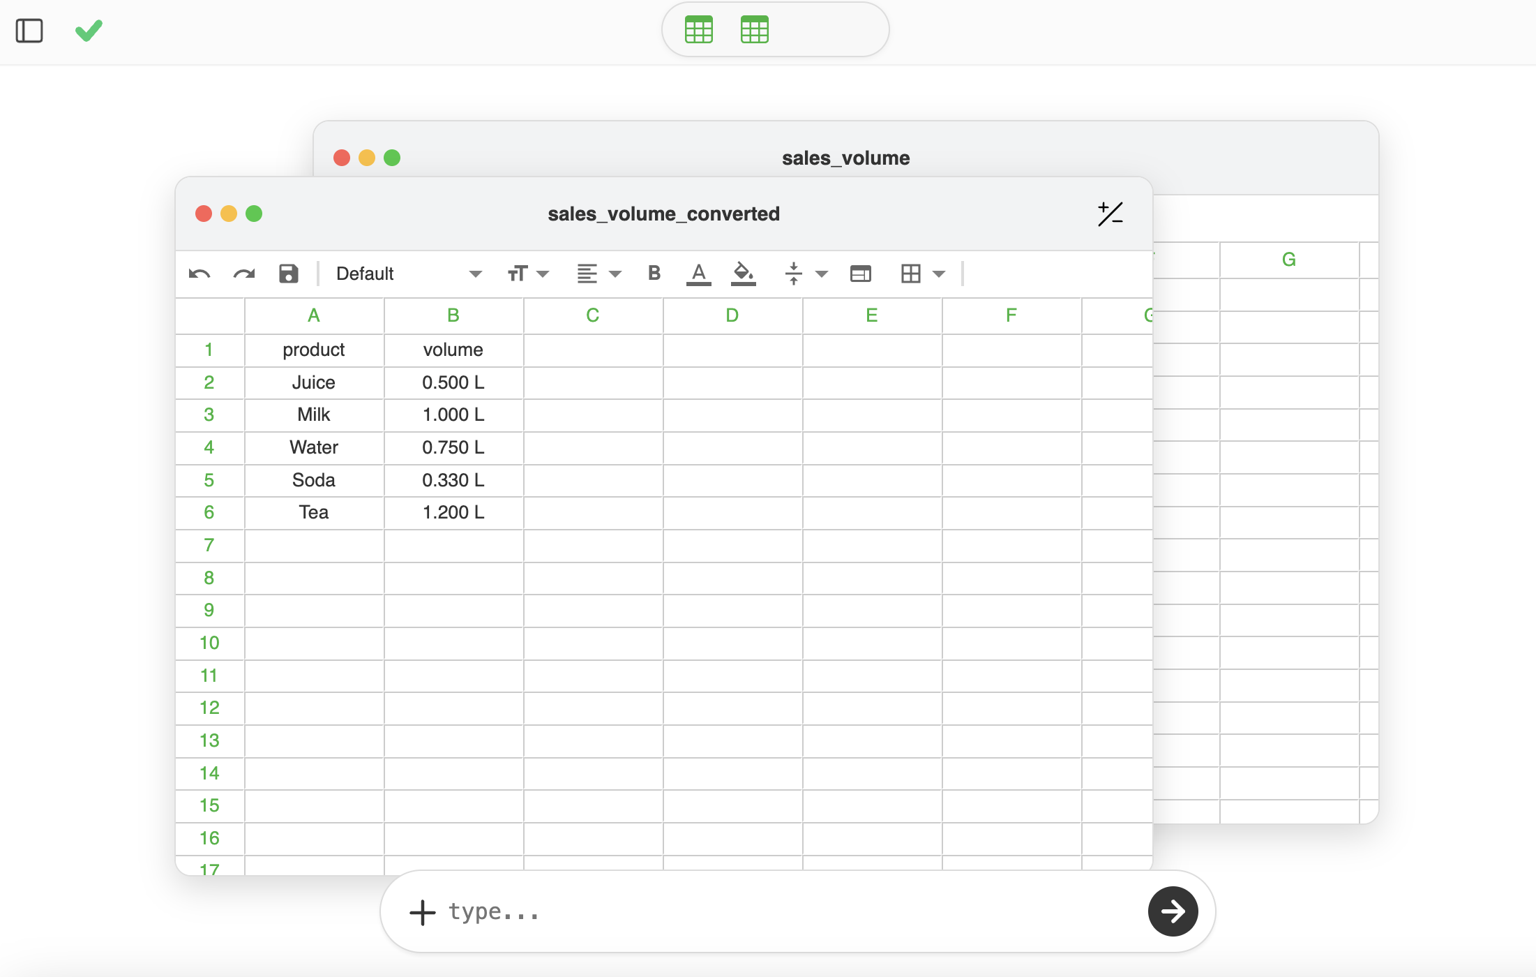Click the cell borders icon
This screenshot has width=1536, height=977.
click(x=911, y=274)
